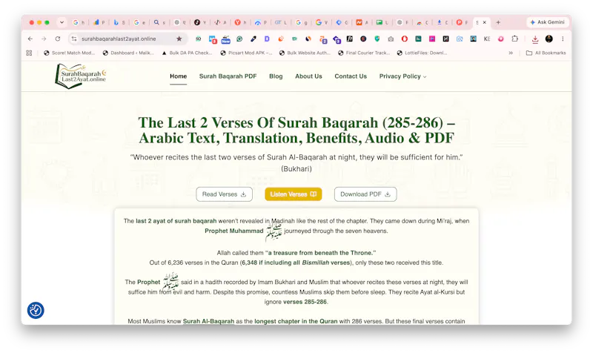Click the Read Verses button

click(x=225, y=194)
